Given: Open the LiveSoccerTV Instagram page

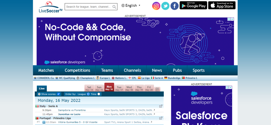Looking at the screenshot, I should click(156, 6).
